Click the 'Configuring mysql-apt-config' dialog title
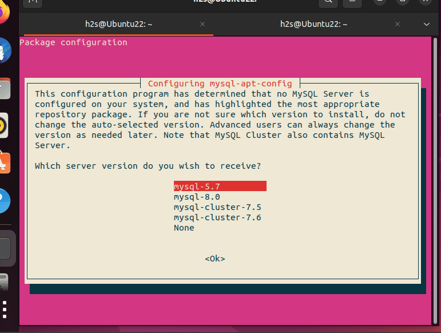This screenshot has height=333, width=441. pyautogui.click(x=220, y=84)
